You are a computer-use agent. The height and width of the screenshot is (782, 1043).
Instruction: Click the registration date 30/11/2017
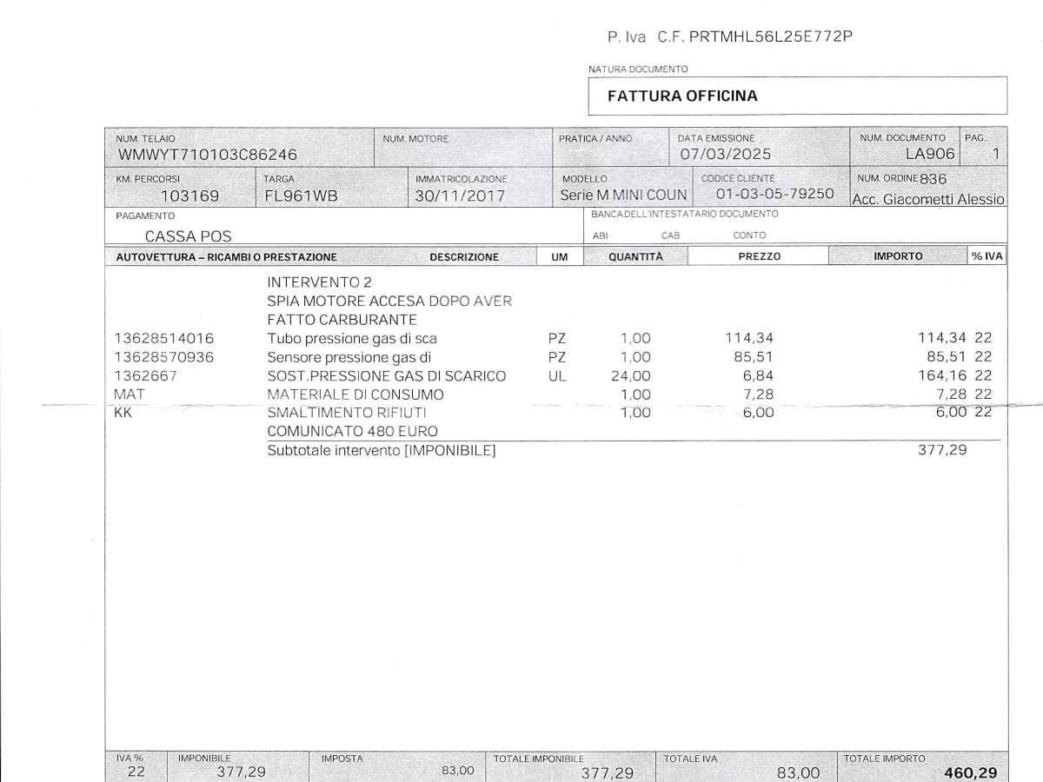click(x=459, y=195)
